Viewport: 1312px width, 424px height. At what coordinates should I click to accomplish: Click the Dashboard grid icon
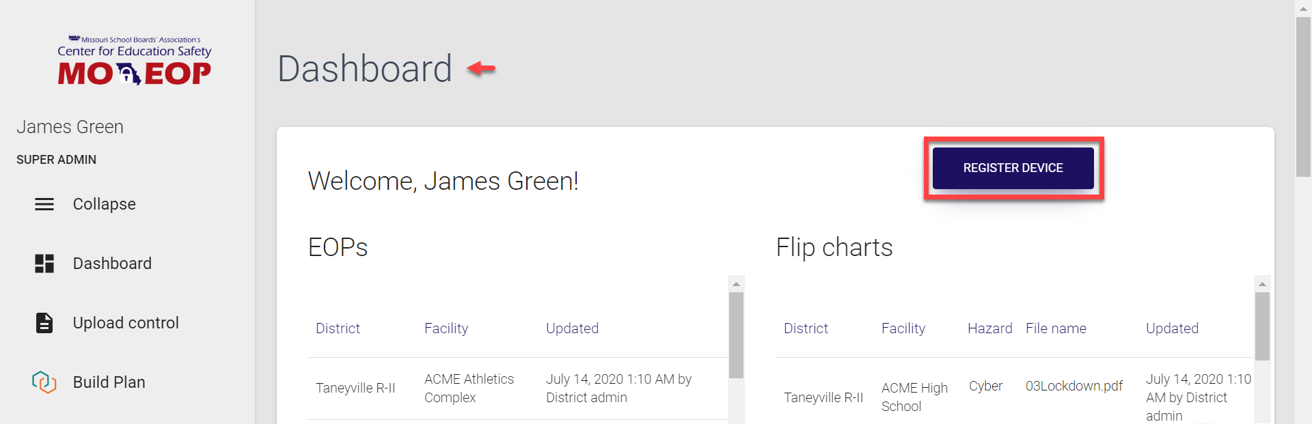pyautogui.click(x=44, y=264)
